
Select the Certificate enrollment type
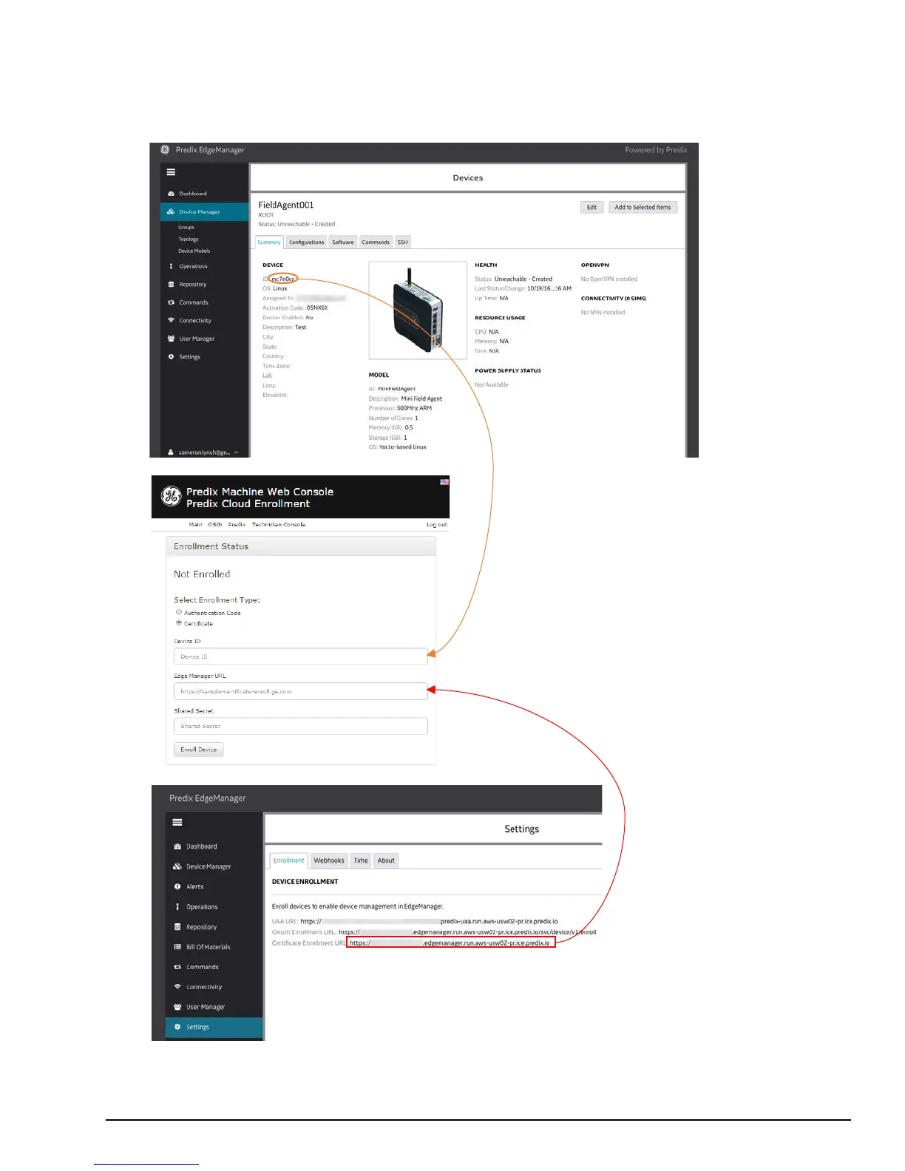179,622
